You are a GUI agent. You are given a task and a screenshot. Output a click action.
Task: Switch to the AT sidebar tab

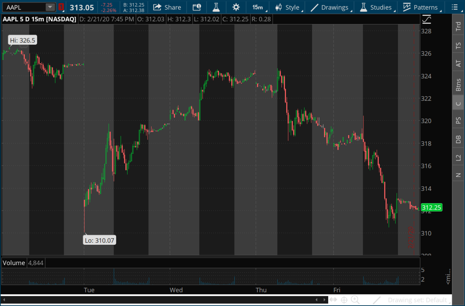pos(458,64)
